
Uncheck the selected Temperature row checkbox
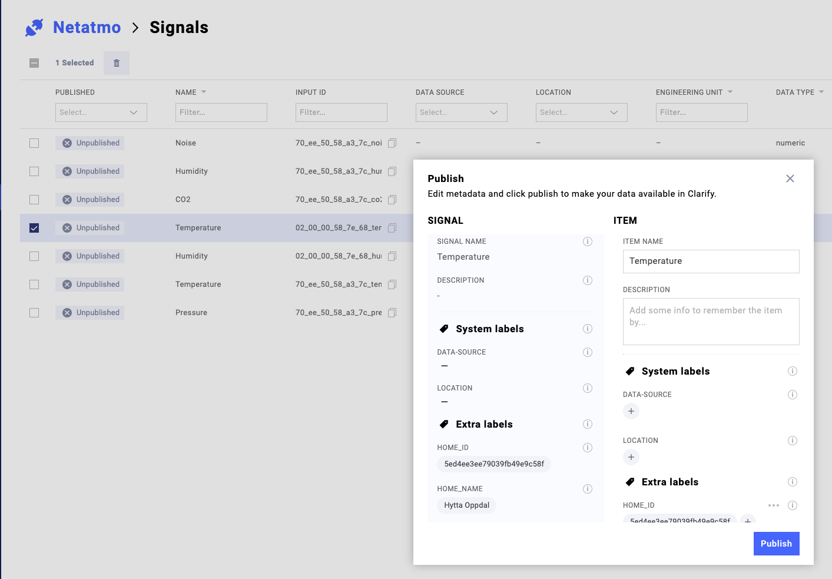click(34, 228)
